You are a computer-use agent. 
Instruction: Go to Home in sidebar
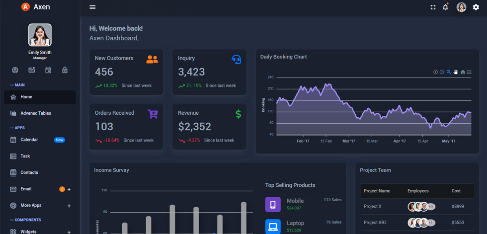(x=40, y=97)
